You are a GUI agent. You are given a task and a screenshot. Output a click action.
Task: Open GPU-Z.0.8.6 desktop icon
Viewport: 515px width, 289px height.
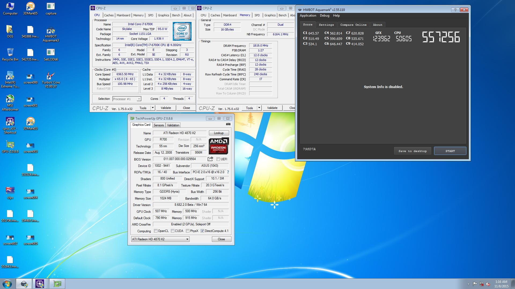(x=10, y=147)
